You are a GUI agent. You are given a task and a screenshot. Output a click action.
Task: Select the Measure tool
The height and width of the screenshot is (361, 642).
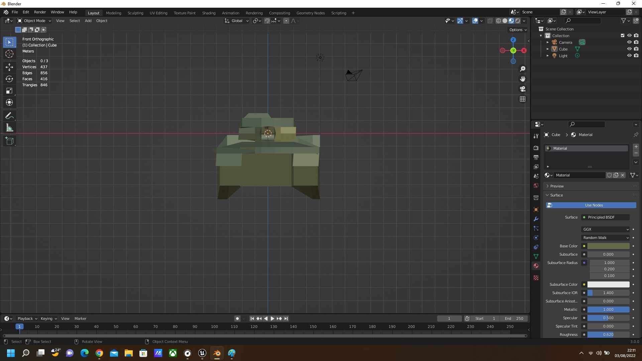9,127
